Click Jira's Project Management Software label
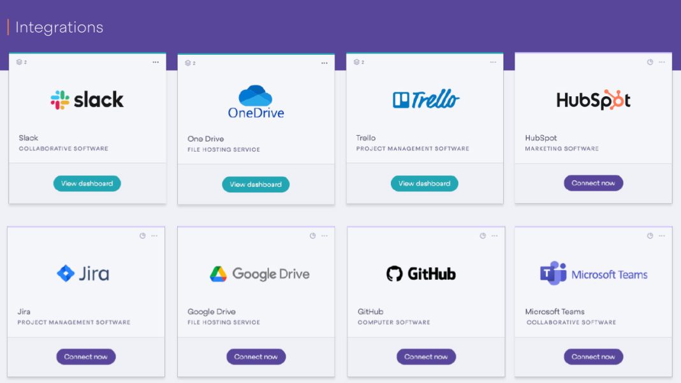The width and height of the screenshot is (681, 383). point(74,322)
